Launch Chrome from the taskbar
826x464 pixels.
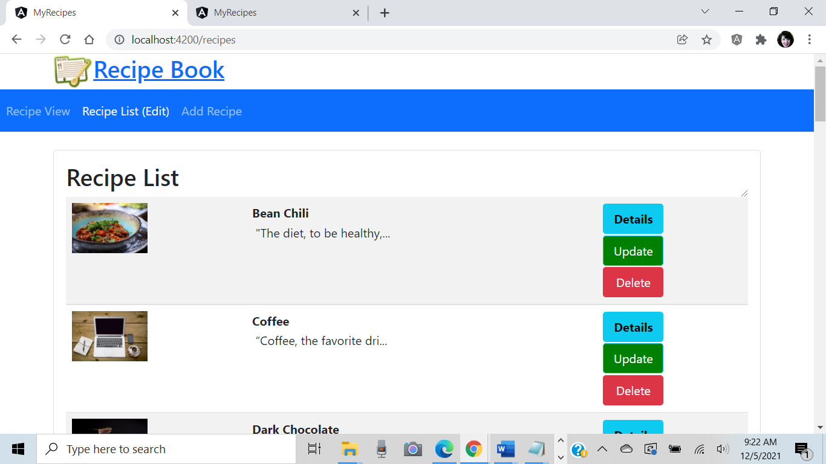474,449
